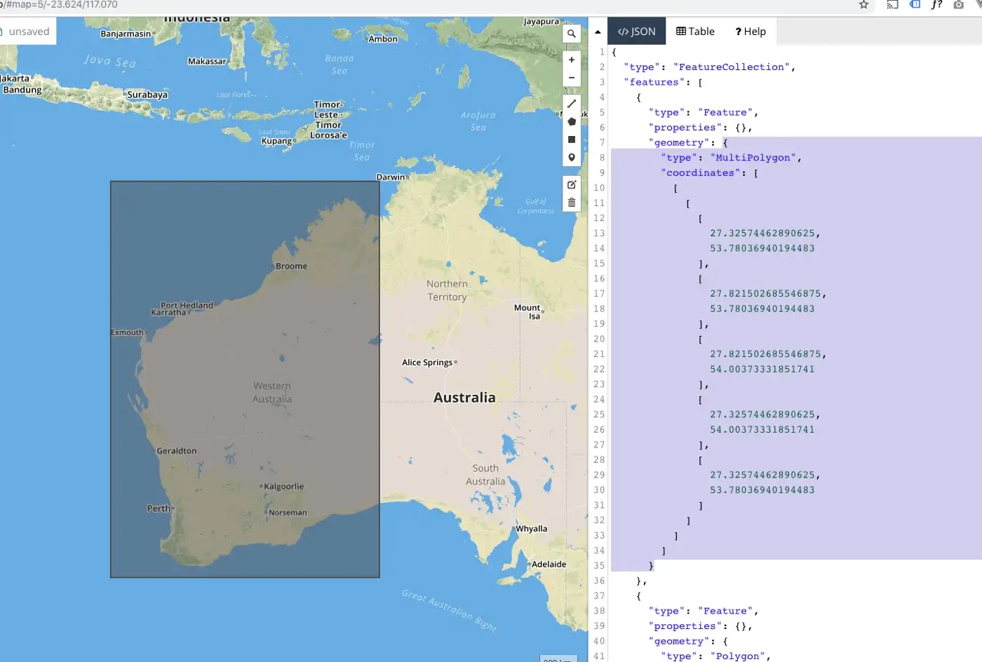This screenshot has height=662, width=982.
Task: Select the draw rectangle tool
Action: pyautogui.click(x=572, y=140)
